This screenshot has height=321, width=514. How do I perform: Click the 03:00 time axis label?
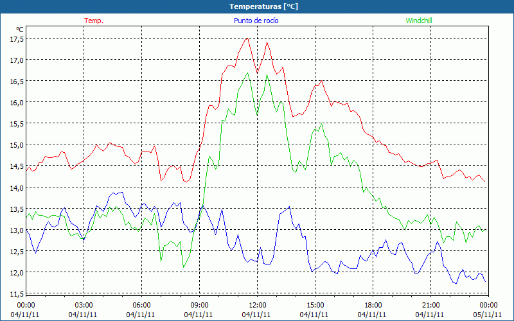click(84, 306)
